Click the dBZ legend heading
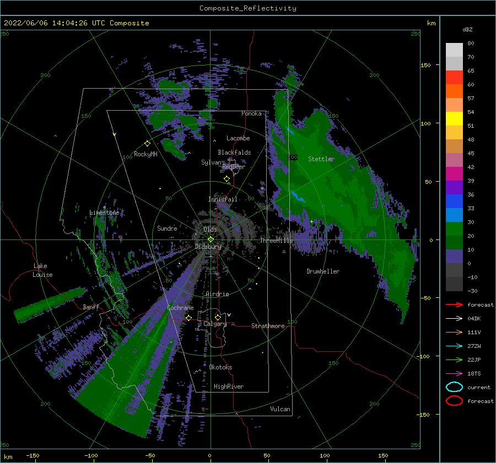Viewport: 496px width, 463px height. (467, 29)
